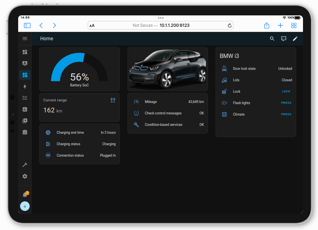Open the Media play sidebar icon
Viewport: 318px width, 230px height.
pyautogui.click(x=25, y=121)
